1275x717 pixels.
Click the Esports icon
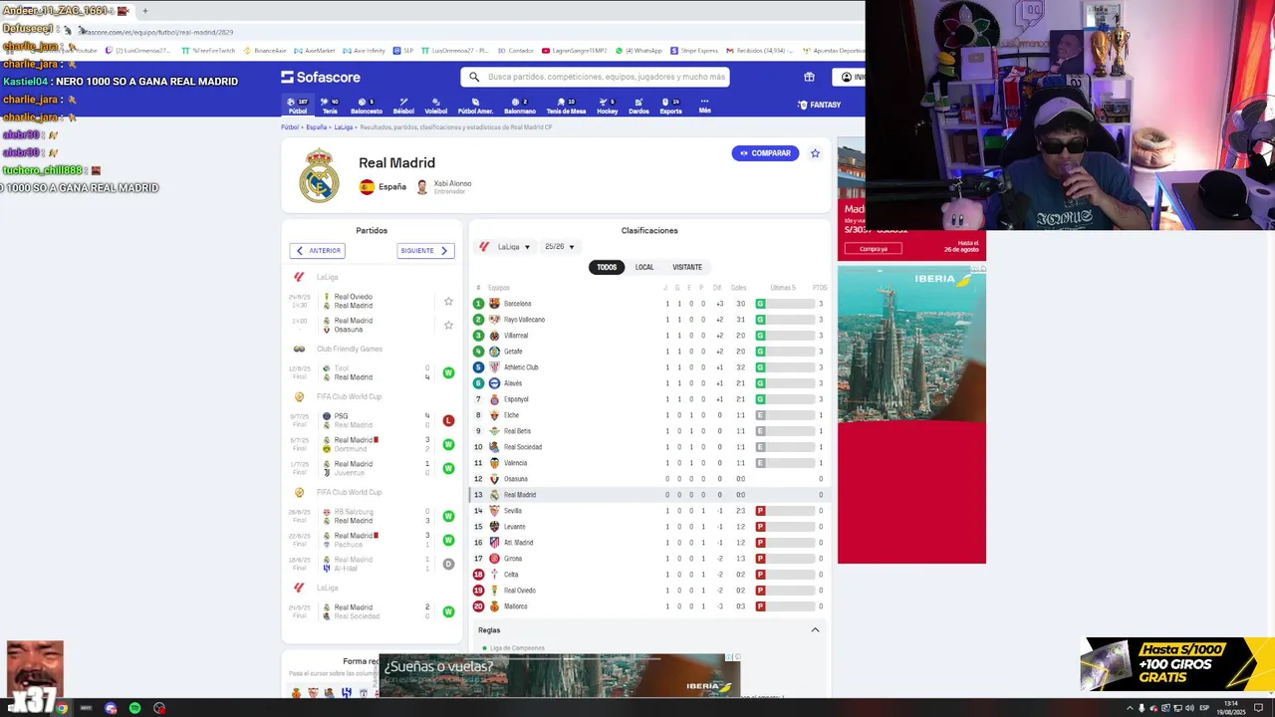670,106
